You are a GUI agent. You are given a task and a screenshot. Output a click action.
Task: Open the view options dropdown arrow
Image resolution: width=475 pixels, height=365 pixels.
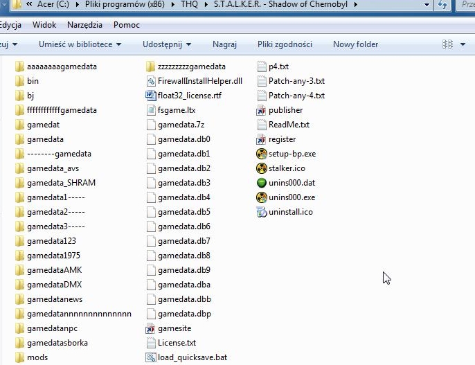(463, 44)
